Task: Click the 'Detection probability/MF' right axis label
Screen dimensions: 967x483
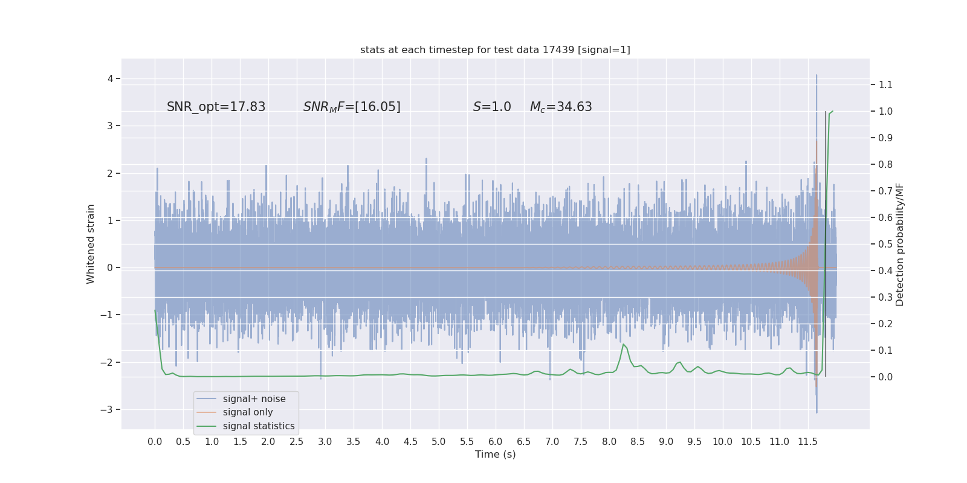Action: click(900, 245)
